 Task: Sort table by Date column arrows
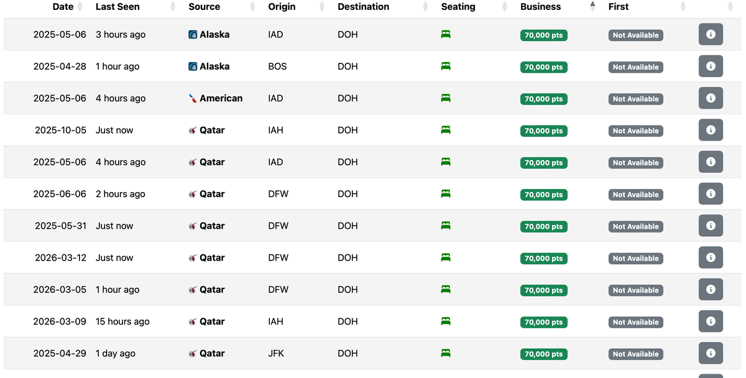[80, 7]
